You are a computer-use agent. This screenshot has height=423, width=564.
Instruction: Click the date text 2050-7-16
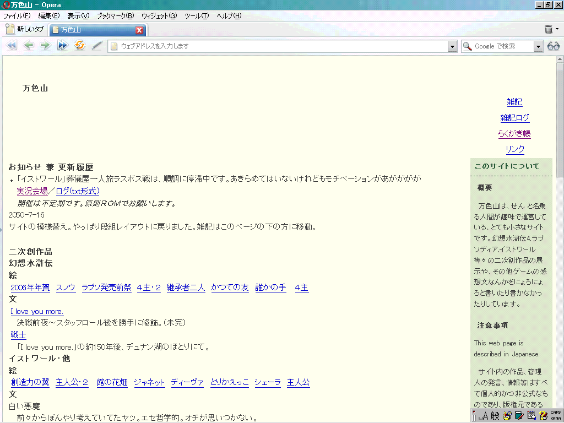coord(26,215)
